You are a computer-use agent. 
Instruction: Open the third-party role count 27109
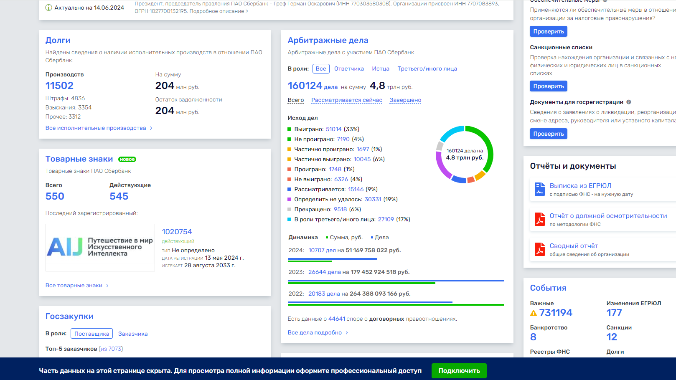tap(386, 219)
